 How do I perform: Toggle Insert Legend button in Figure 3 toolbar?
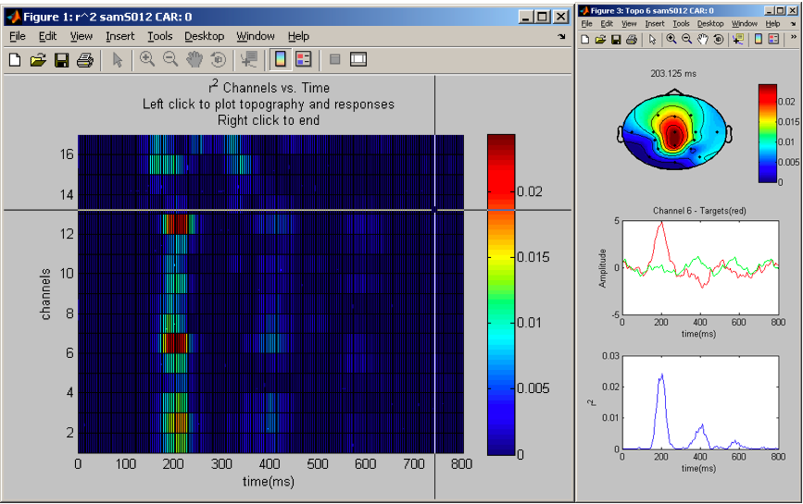(x=773, y=40)
